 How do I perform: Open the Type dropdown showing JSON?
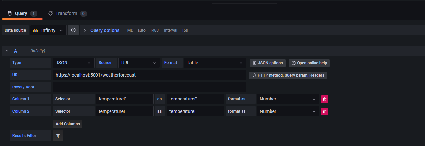pyautogui.click(x=74, y=63)
